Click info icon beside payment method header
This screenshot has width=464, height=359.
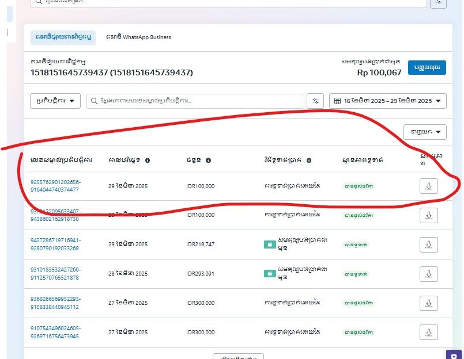click(309, 161)
